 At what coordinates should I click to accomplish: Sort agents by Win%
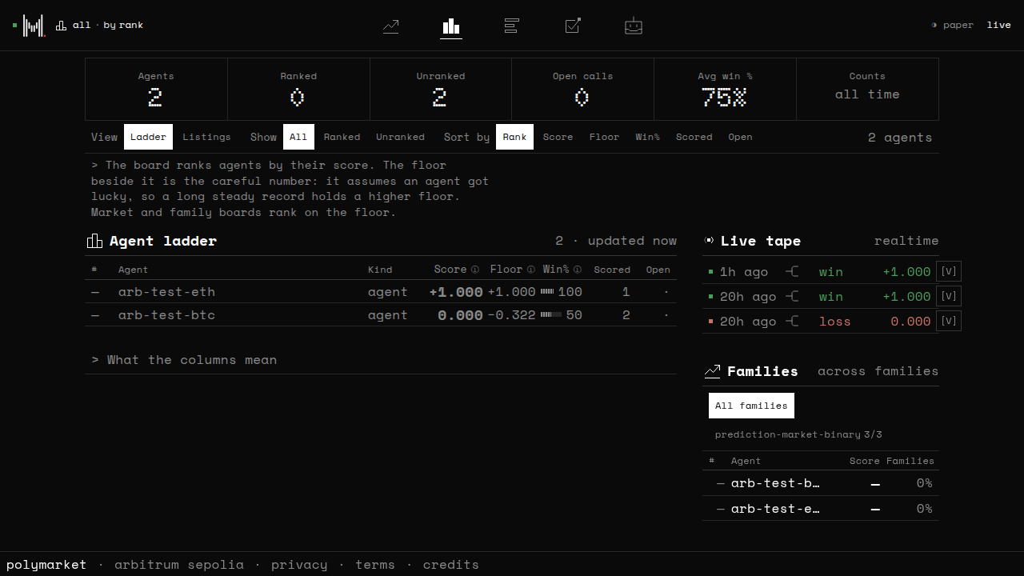pyautogui.click(x=648, y=137)
